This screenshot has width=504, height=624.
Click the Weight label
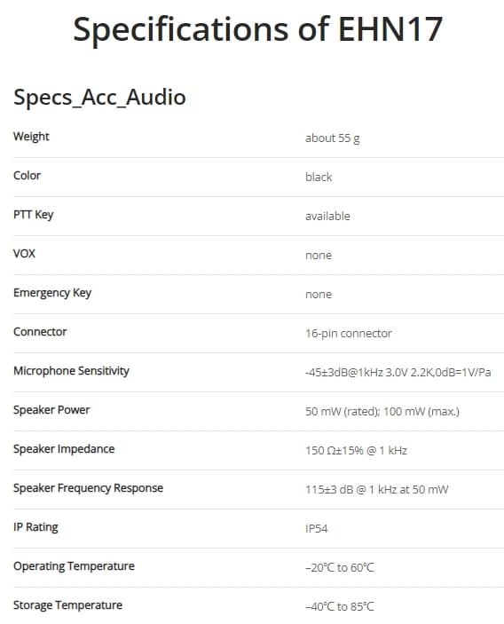31,137
